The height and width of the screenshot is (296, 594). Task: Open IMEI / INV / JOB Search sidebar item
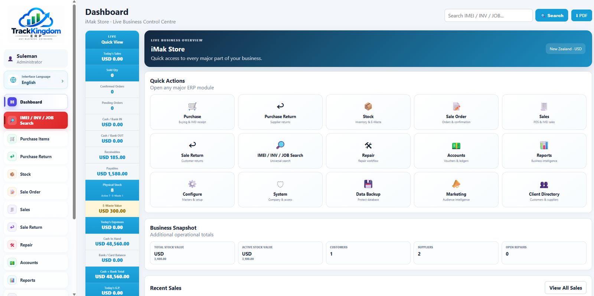(36, 120)
